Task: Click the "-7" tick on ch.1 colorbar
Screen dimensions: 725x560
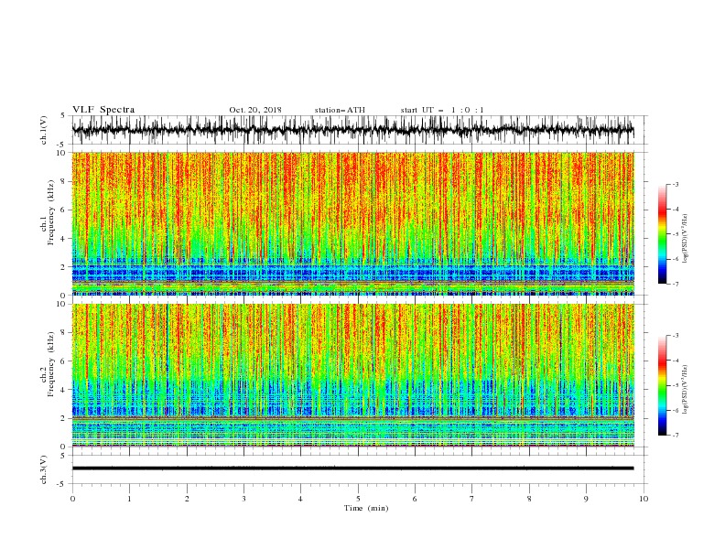Action: [x=675, y=284]
